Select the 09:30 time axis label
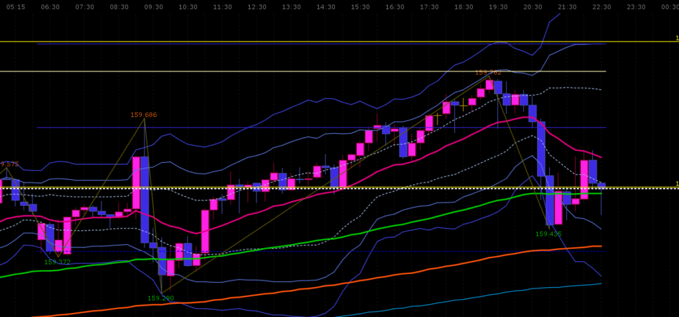The width and height of the screenshot is (679, 317). tap(153, 7)
